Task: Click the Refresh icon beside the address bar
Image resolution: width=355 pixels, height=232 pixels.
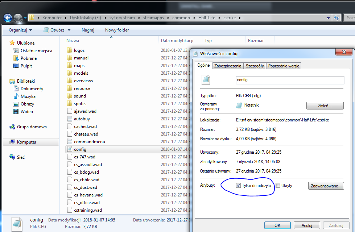Action: [x=336, y=17]
